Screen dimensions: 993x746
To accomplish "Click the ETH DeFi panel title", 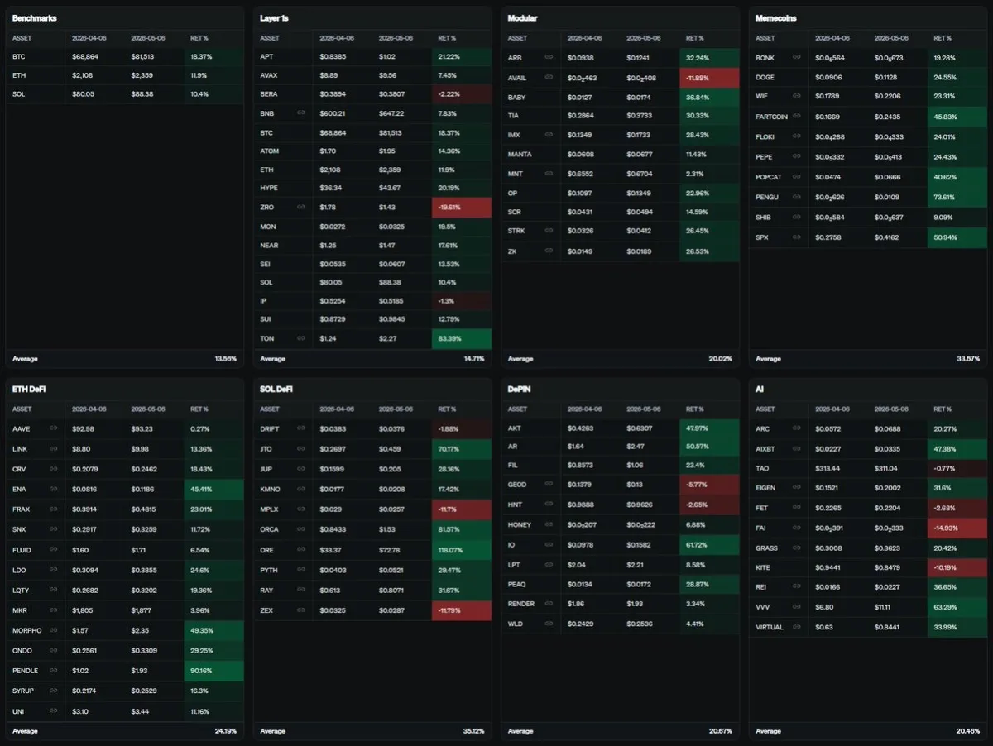I will click(29, 389).
